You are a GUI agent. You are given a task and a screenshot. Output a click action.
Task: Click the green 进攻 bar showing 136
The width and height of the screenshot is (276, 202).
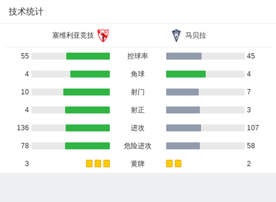click(88, 128)
